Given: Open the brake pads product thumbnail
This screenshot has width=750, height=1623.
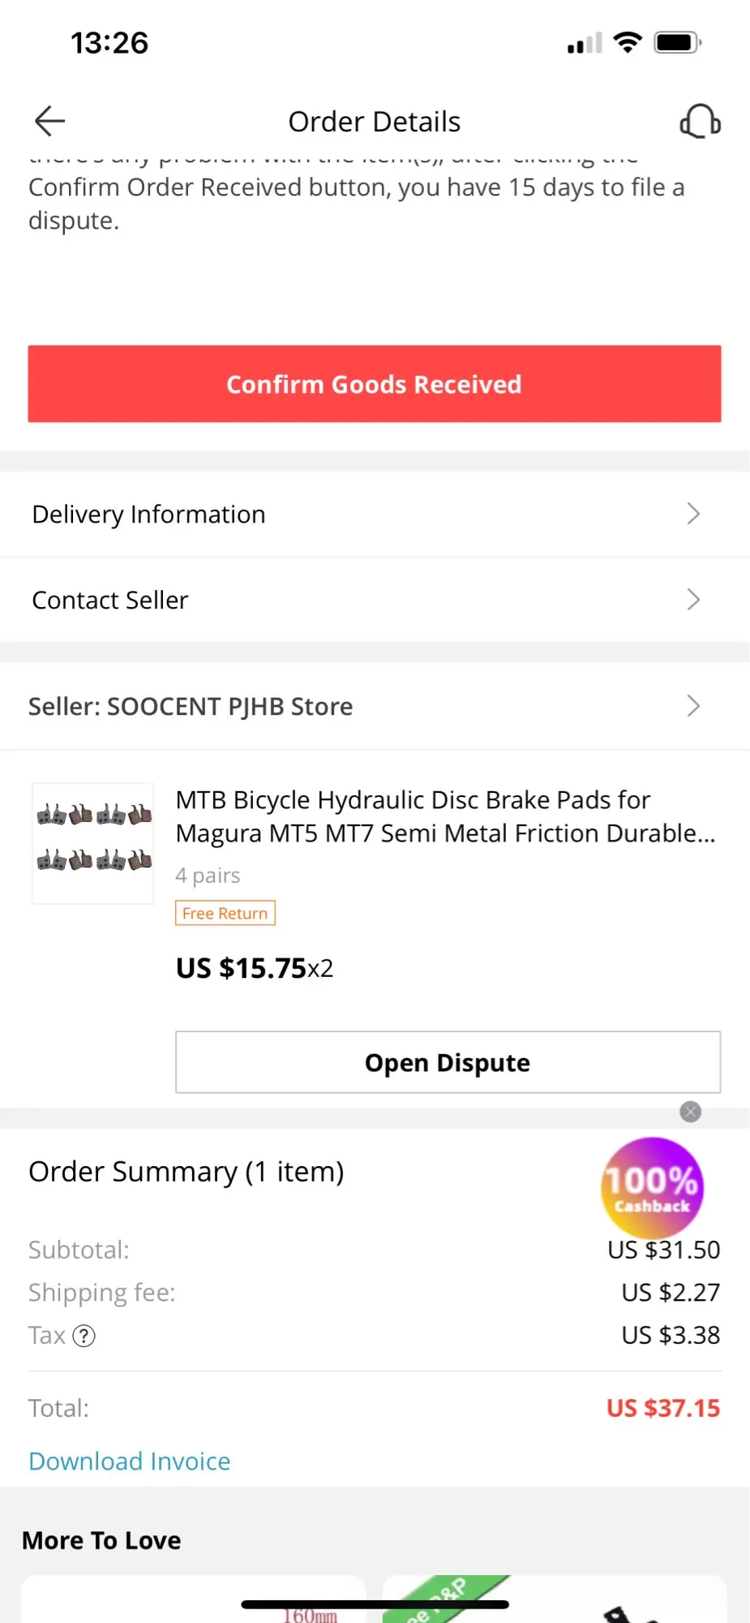Looking at the screenshot, I should 93,843.
